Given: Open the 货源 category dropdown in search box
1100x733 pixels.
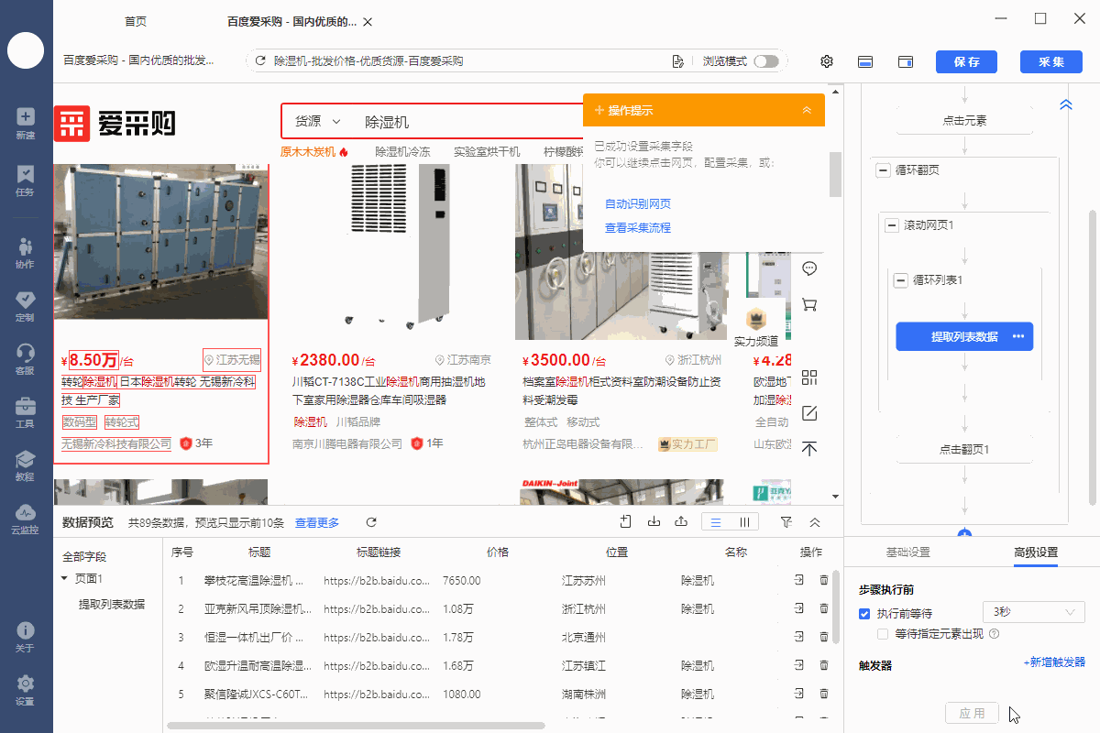Looking at the screenshot, I should 317,122.
